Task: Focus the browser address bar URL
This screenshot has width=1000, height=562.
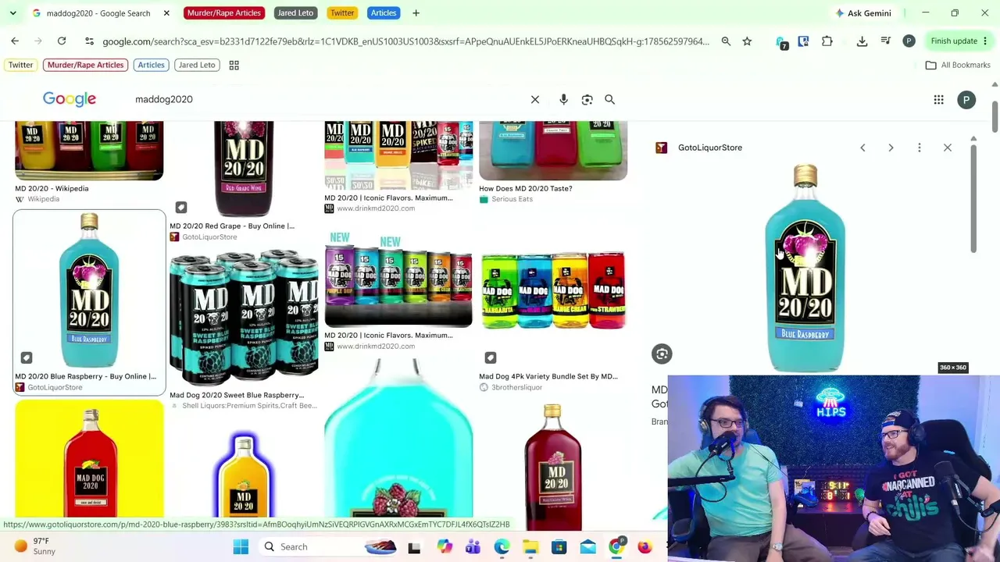Action: (x=405, y=41)
